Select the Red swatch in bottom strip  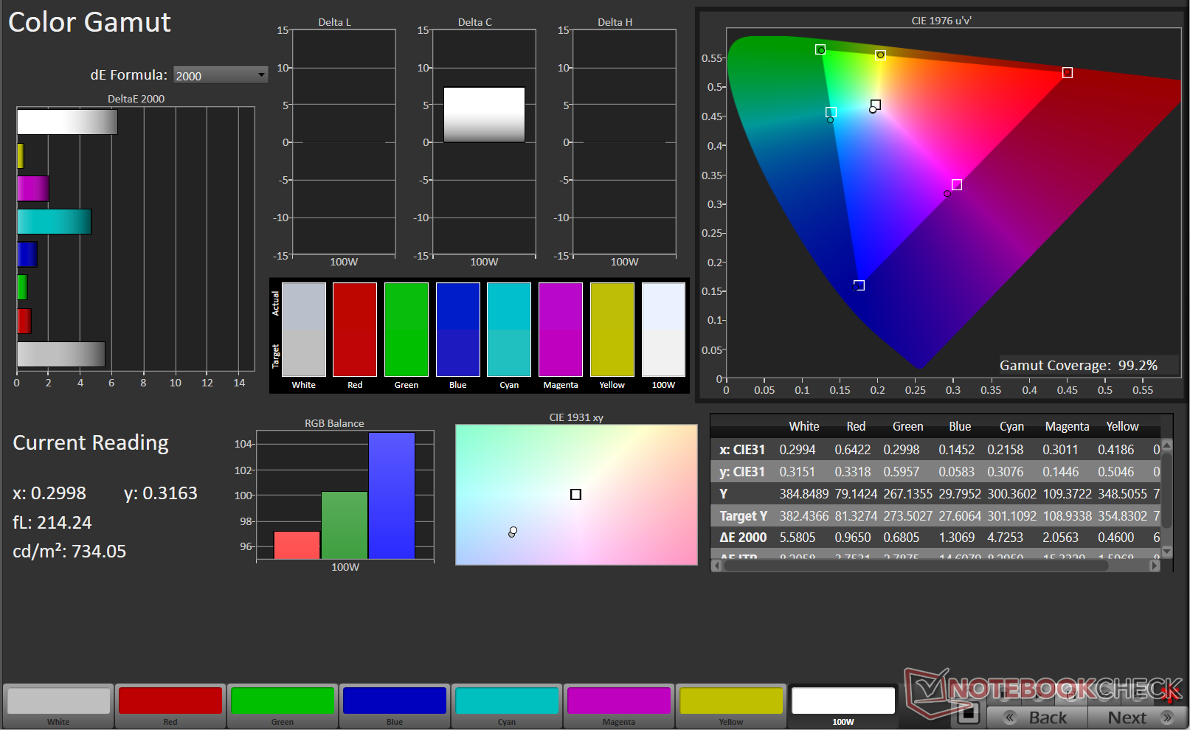click(170, 701)
